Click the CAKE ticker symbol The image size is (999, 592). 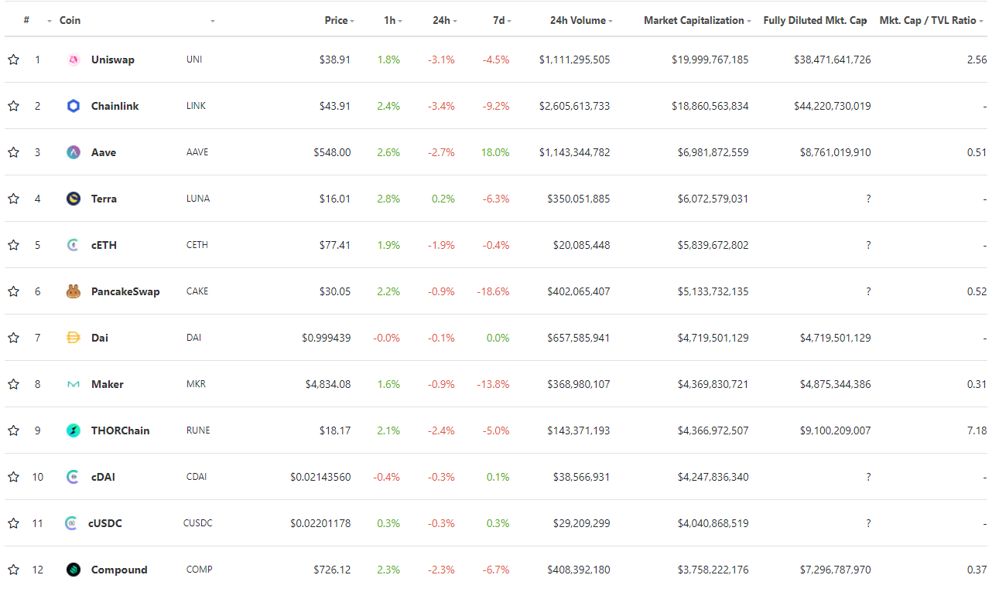point(197,291)
